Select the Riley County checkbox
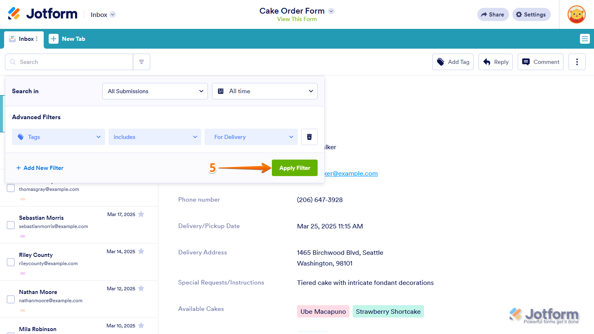The width and height of the screenshot is (594, 334). tap(11, 262)
